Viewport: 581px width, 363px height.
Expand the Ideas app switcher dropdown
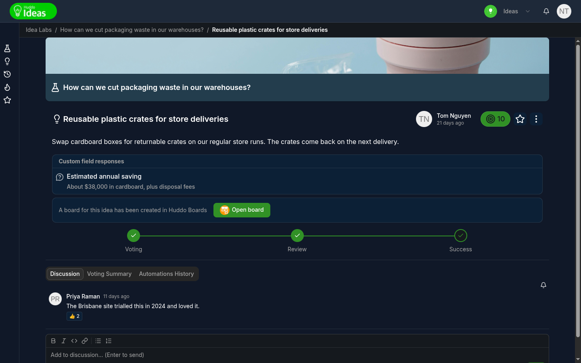pos(517,11)
